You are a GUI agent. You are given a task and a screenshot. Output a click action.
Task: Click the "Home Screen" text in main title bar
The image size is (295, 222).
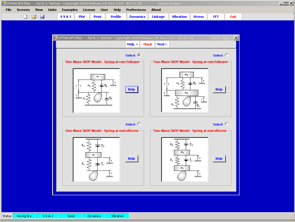point(169,3)
